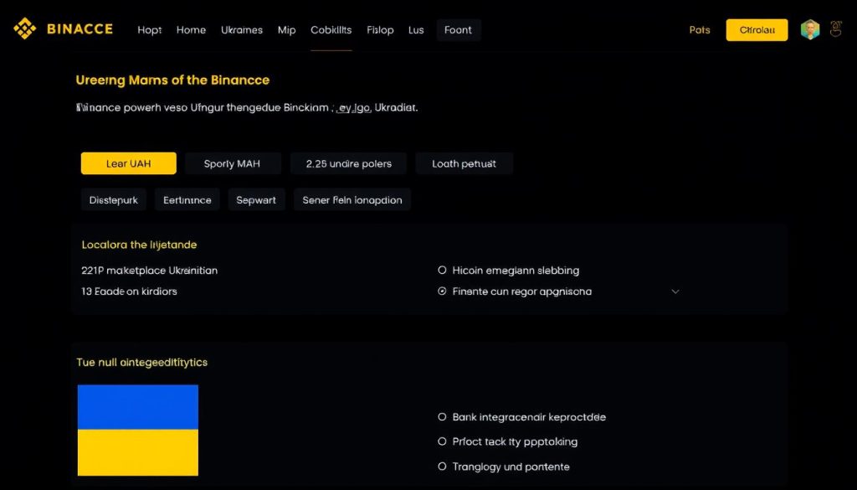Expand the chevron beside Finente cun regor
The height and width of the screenshot is (490, 857).
tap(675, 291)
